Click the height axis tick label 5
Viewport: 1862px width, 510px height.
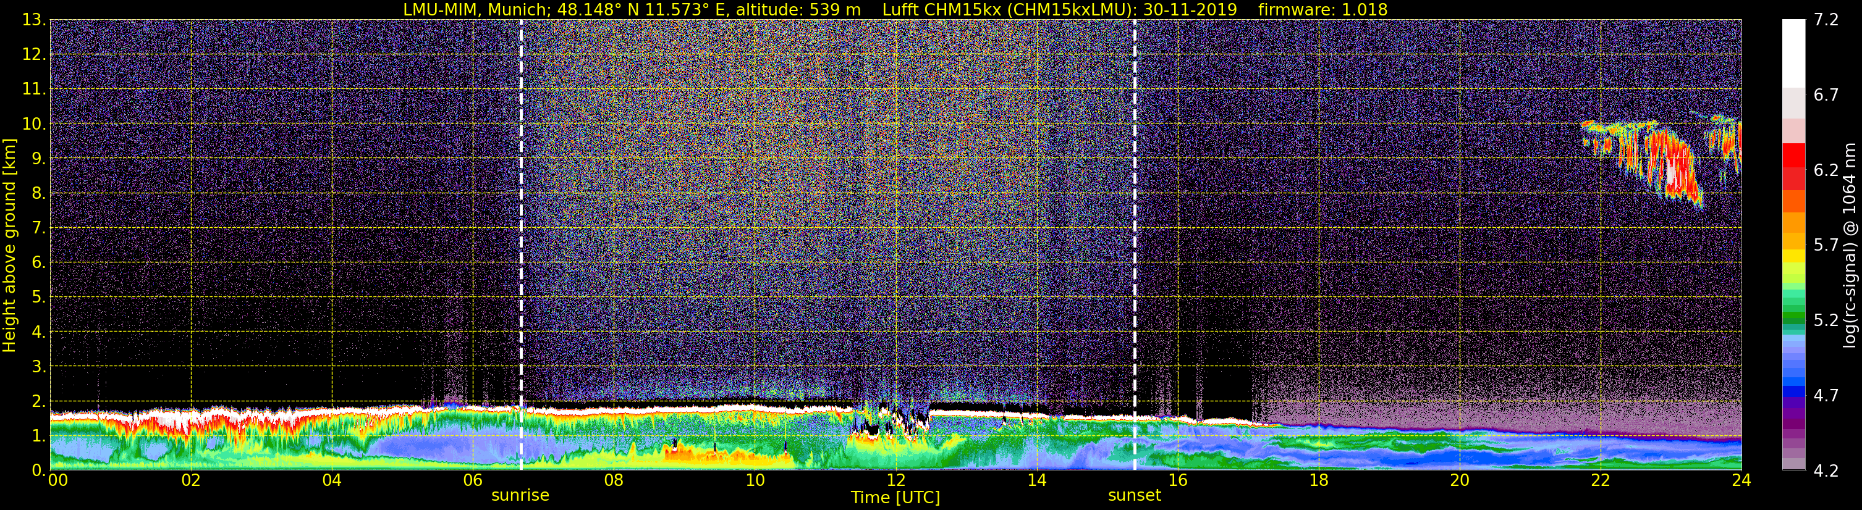38,298
